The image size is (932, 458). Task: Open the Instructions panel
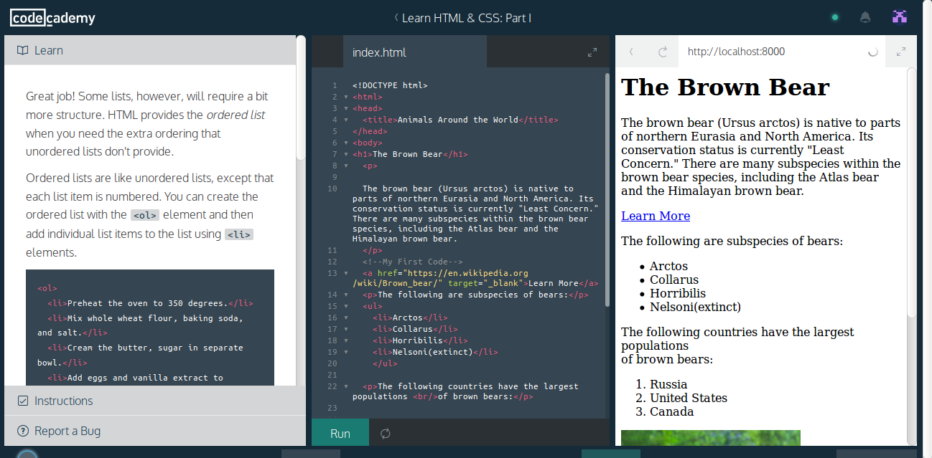click(155, 401)
